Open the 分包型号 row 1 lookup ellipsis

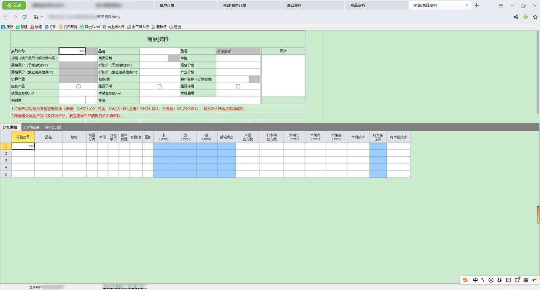(31, 146)
